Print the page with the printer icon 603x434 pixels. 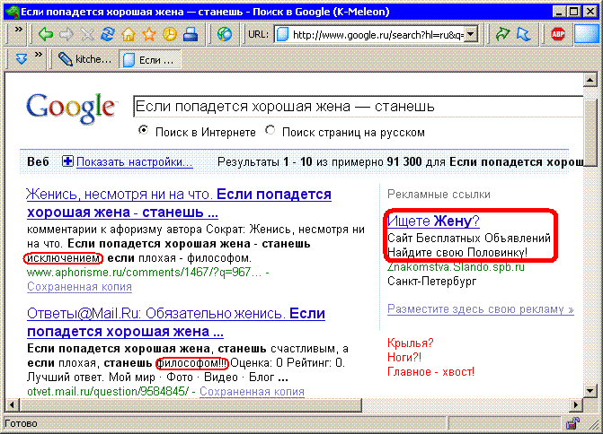[x=191, y=35]
